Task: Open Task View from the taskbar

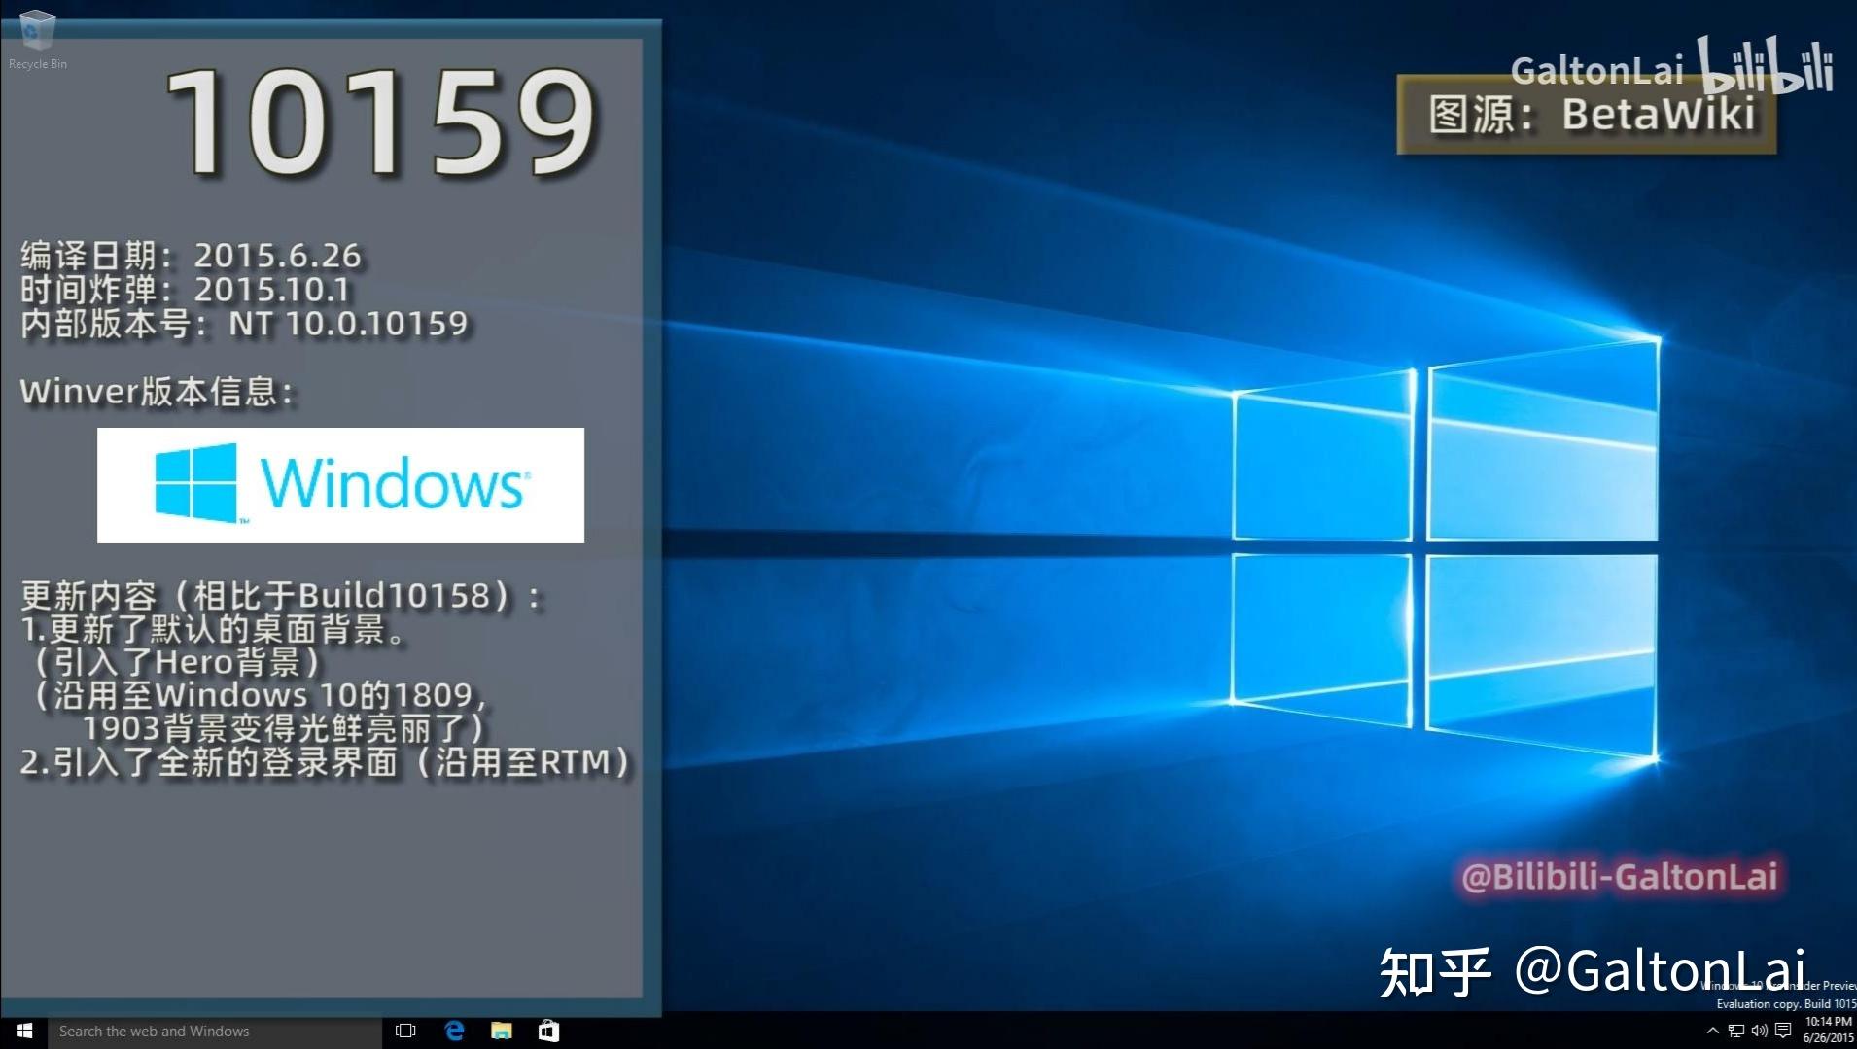Action: point(406,1031)
